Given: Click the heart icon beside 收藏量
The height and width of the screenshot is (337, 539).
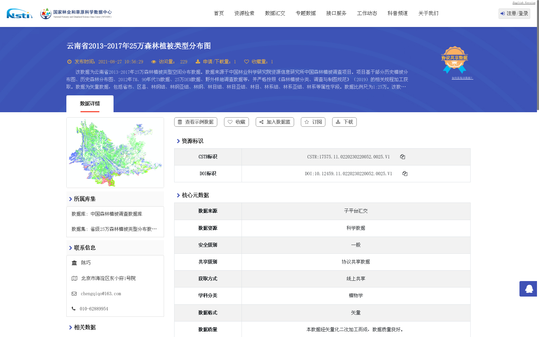Looking at the screenshot, I should pyautogui.click(x=247, y=62).
